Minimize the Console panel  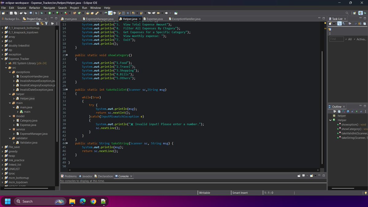[319, 175]
